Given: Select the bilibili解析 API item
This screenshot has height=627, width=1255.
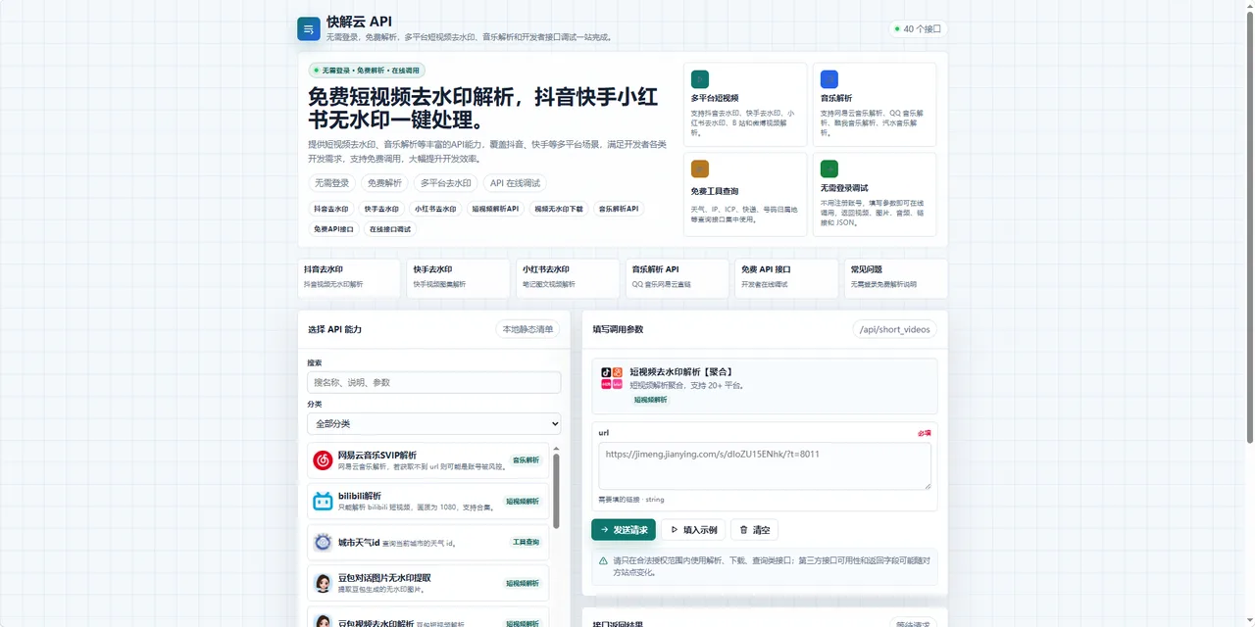Looking at the screenshot, I should click(x=427, y=502).
